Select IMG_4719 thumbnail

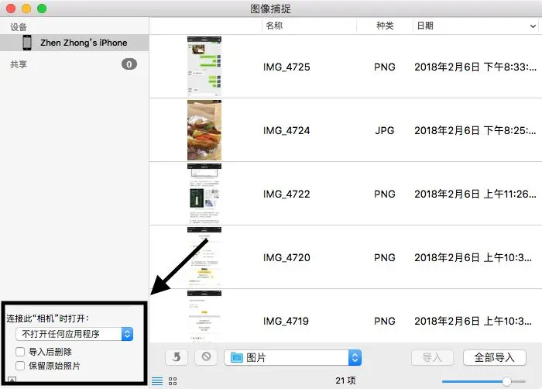pyautogui.click(x=204, y=317)
